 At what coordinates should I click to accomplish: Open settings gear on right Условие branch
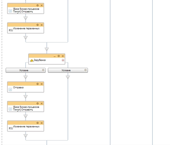pos(85,70)
